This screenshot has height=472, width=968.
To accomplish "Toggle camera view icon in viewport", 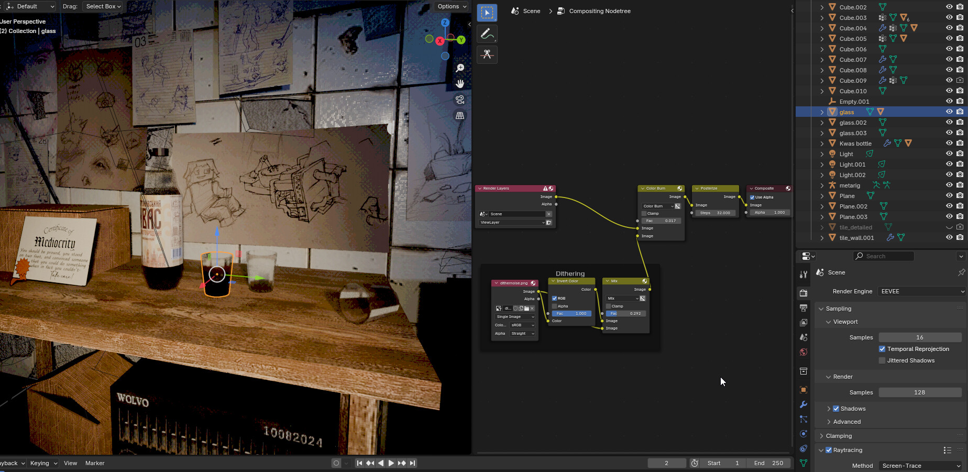I will point(460,100).
